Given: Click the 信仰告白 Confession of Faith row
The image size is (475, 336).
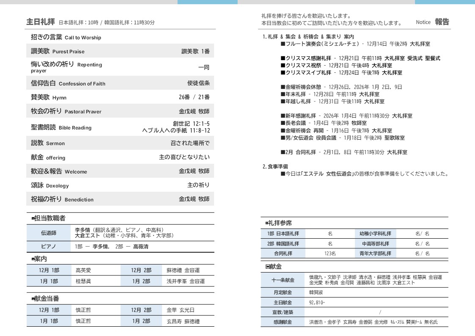Looking at the screenshot, I should pos(120,83).
